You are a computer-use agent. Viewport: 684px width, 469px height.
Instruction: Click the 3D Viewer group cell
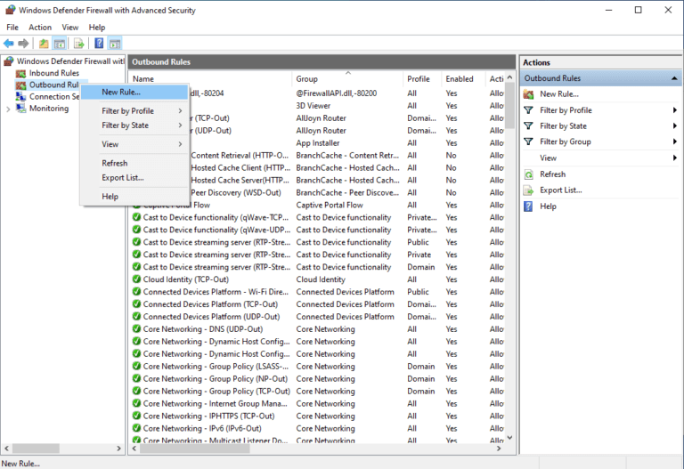(x=313, y=106)
